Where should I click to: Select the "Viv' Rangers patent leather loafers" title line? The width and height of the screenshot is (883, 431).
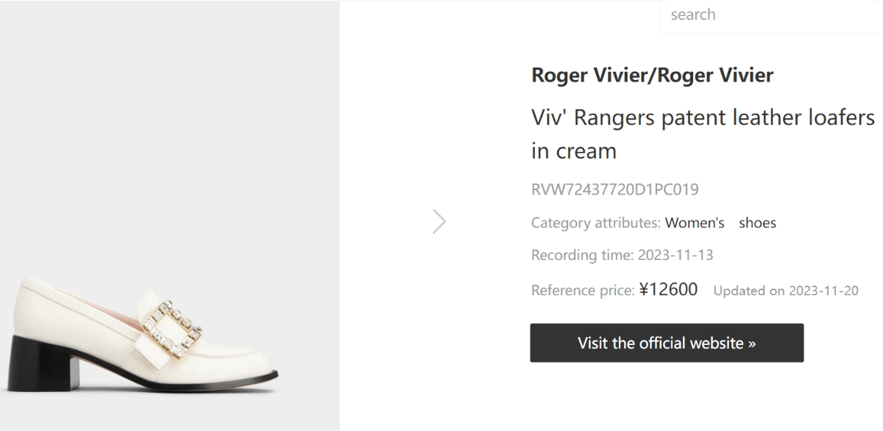(703, 117)
